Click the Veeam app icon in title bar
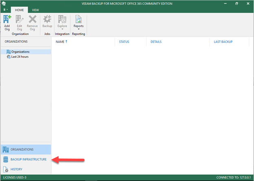This screenshot has width=254, height=181. pyautogui.click(x=4, y=3)
